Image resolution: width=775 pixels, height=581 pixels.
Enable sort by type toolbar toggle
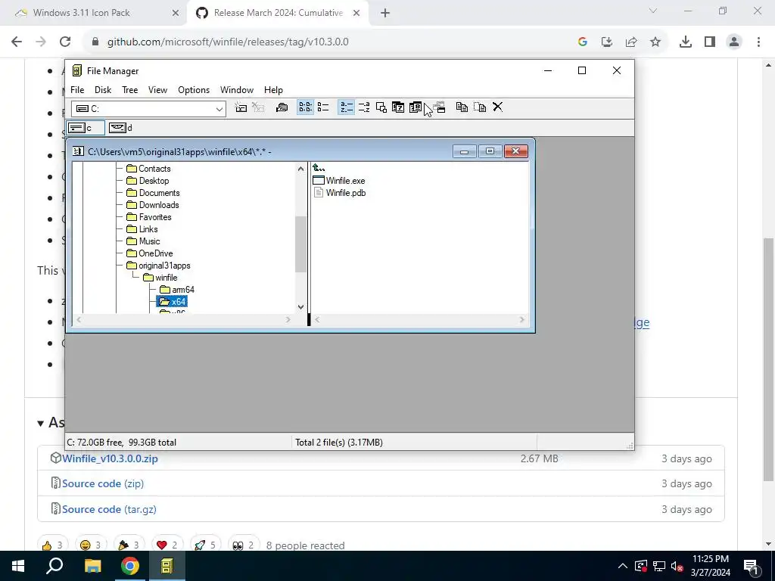pyautogui.click(x=364, y=107)
